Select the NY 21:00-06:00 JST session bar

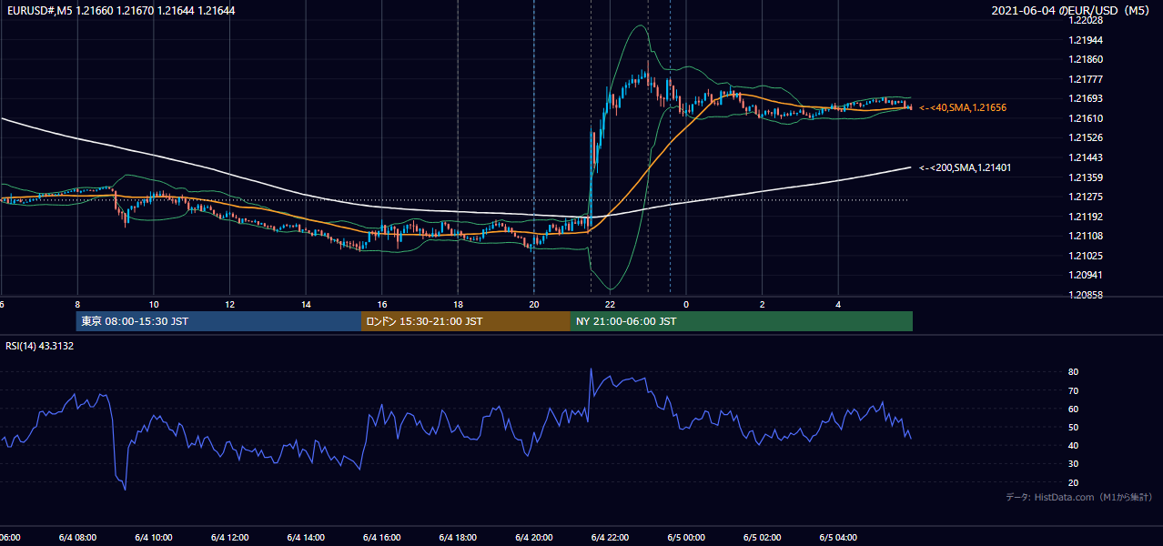point(742,321)
